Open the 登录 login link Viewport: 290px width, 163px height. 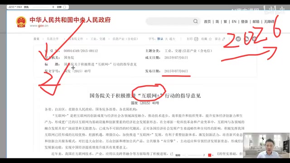click(244, 22)
